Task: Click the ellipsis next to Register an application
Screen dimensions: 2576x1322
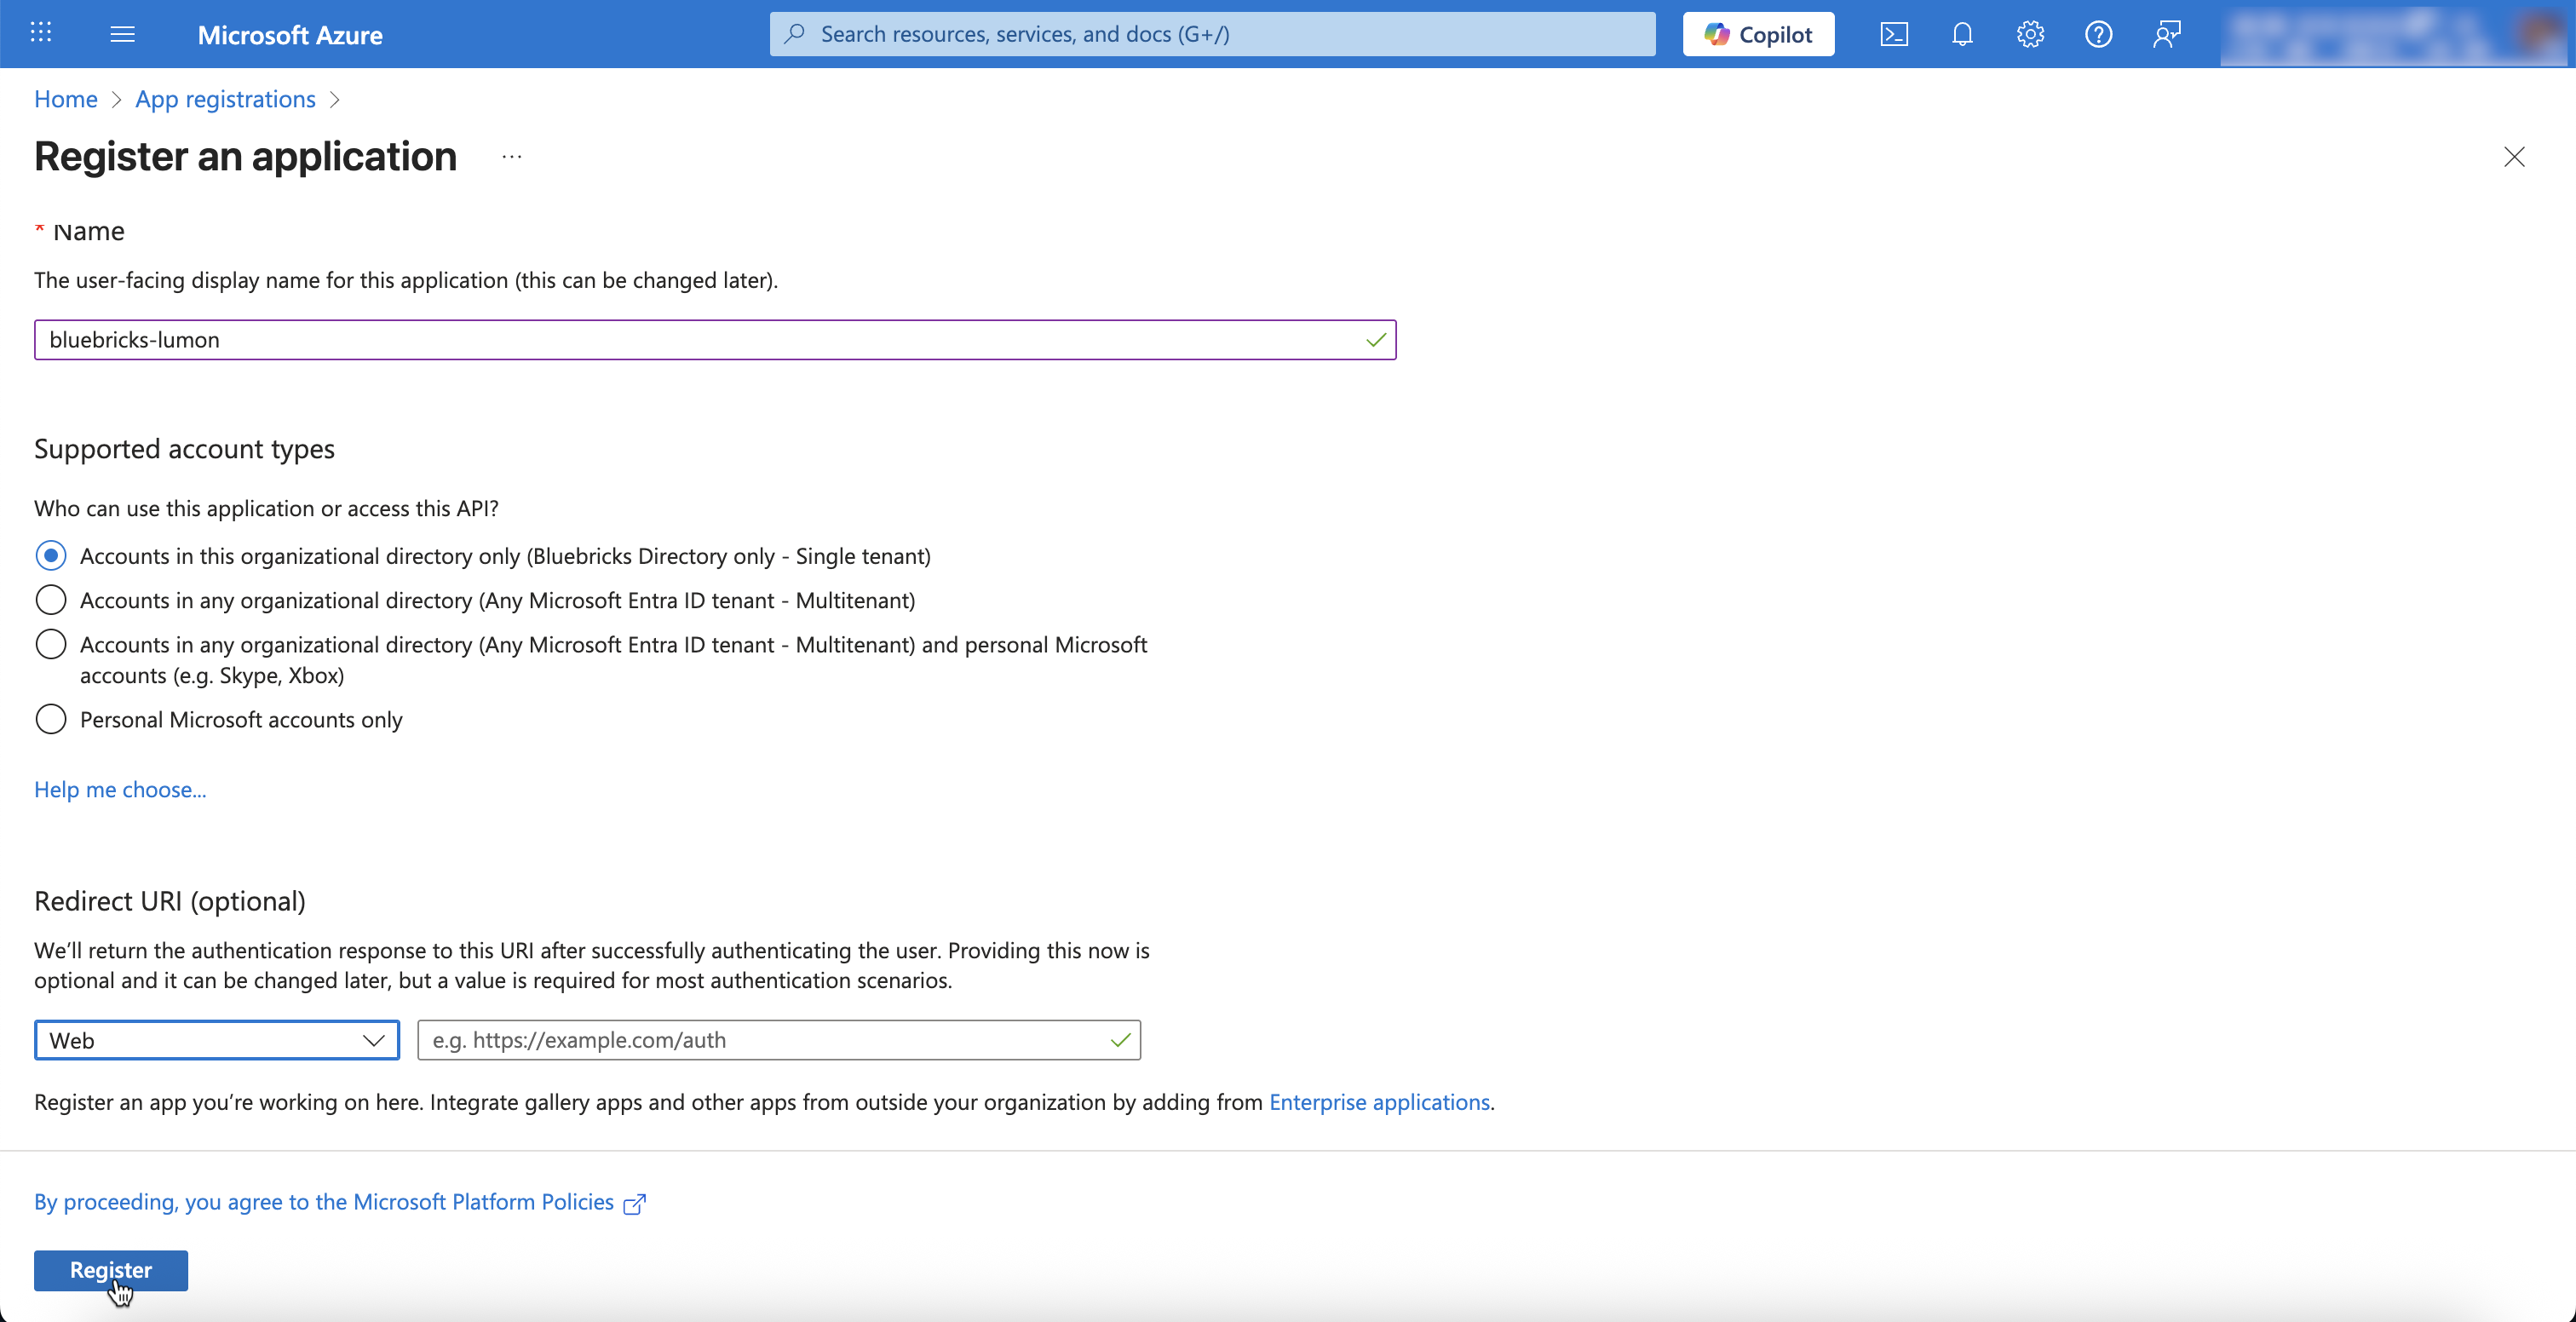Action: (x=512, y=157)
